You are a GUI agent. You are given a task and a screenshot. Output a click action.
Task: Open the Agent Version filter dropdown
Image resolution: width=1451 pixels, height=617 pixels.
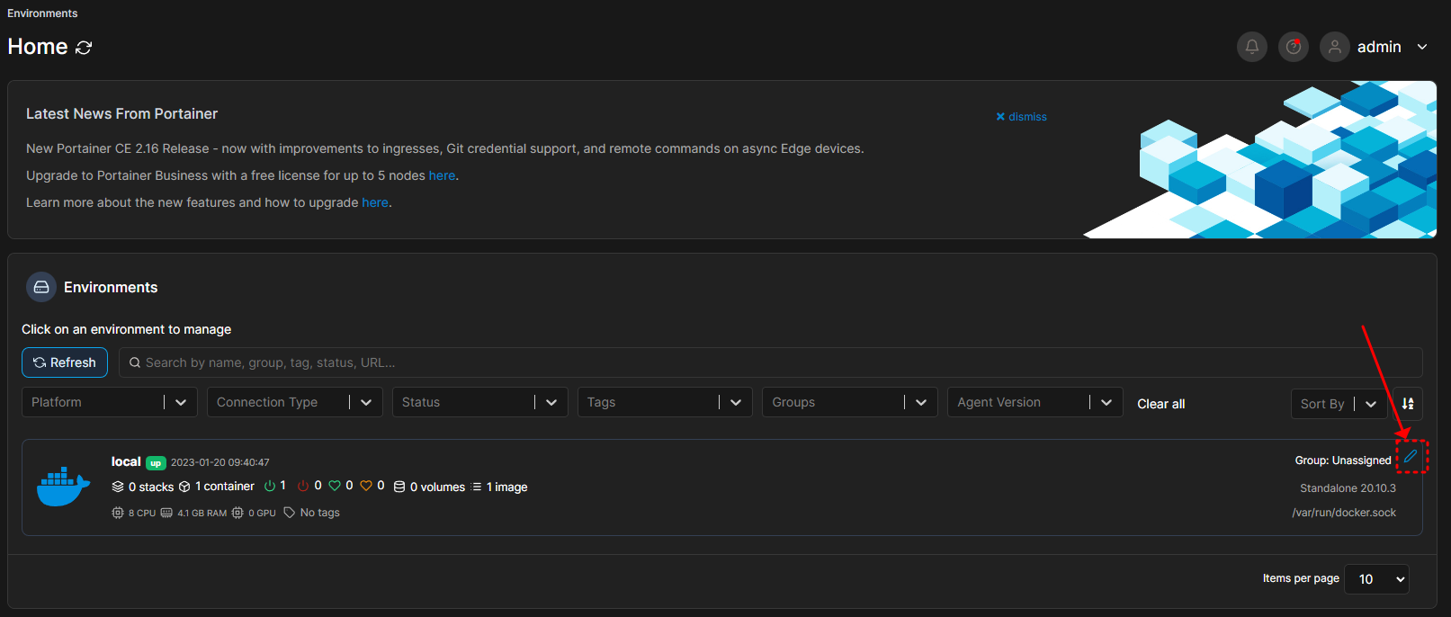tap(1035, 402)
